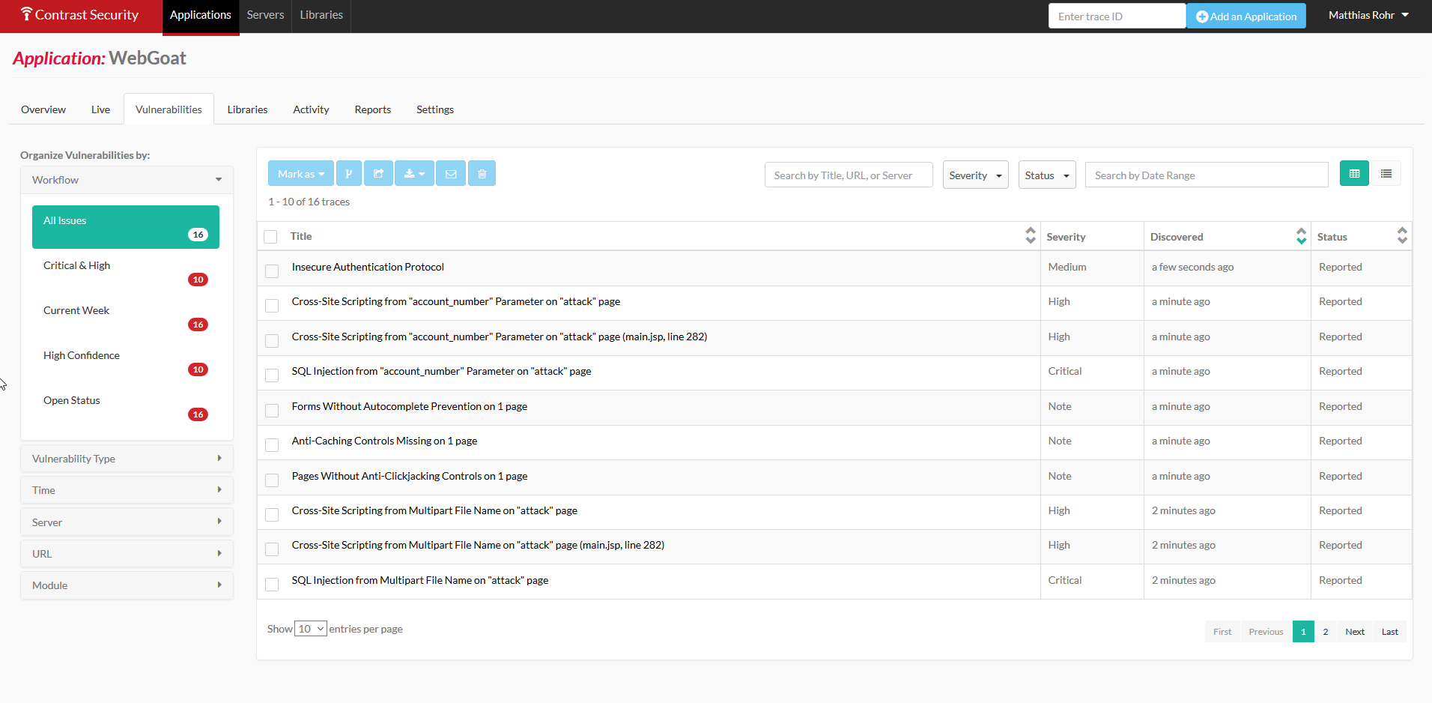
Task: Focus Search by Date Range field
Action: pyautogui.click(x=1207, y=175)
